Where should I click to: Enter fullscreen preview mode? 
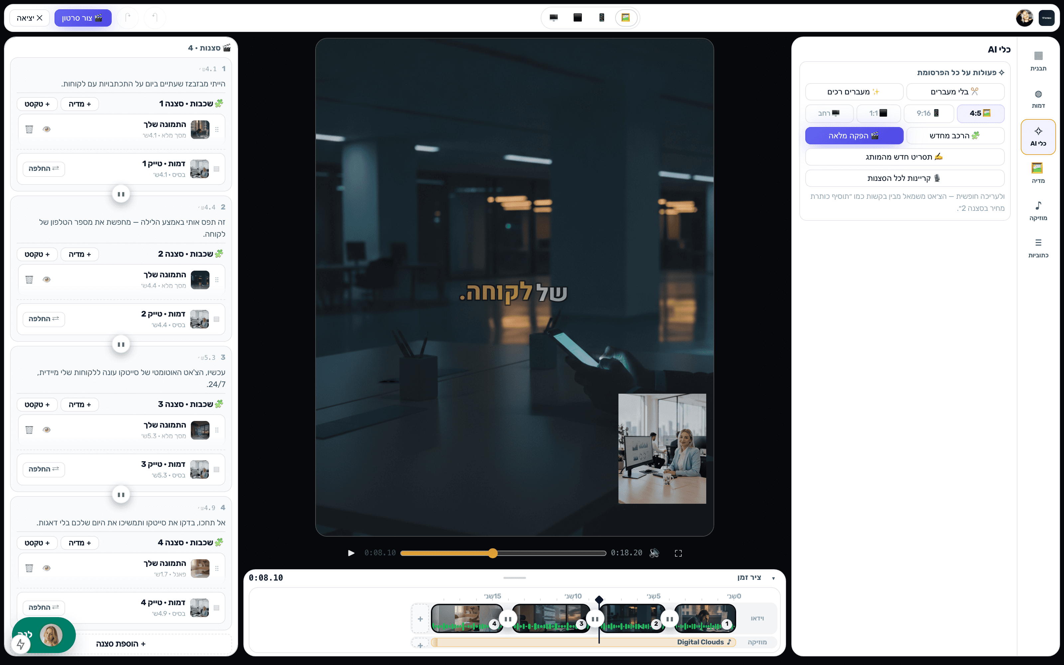[x=678, y=553]
